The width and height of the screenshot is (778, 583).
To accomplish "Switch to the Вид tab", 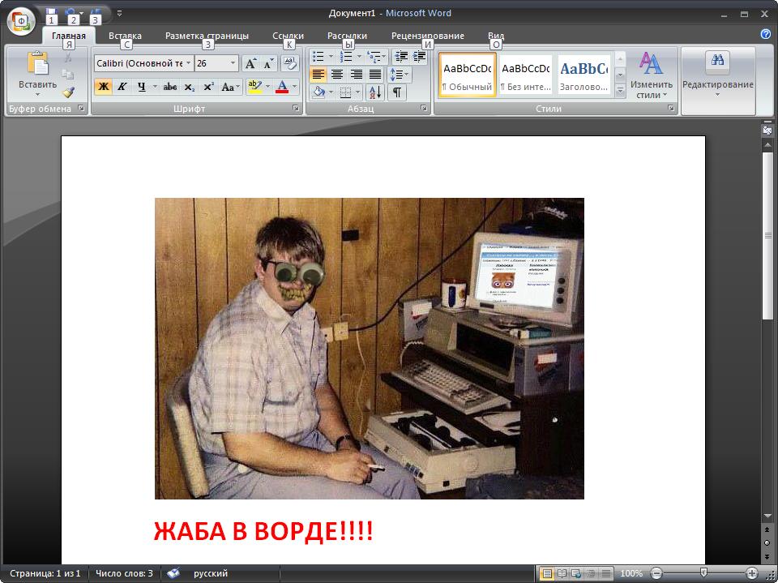I will 496,36.
